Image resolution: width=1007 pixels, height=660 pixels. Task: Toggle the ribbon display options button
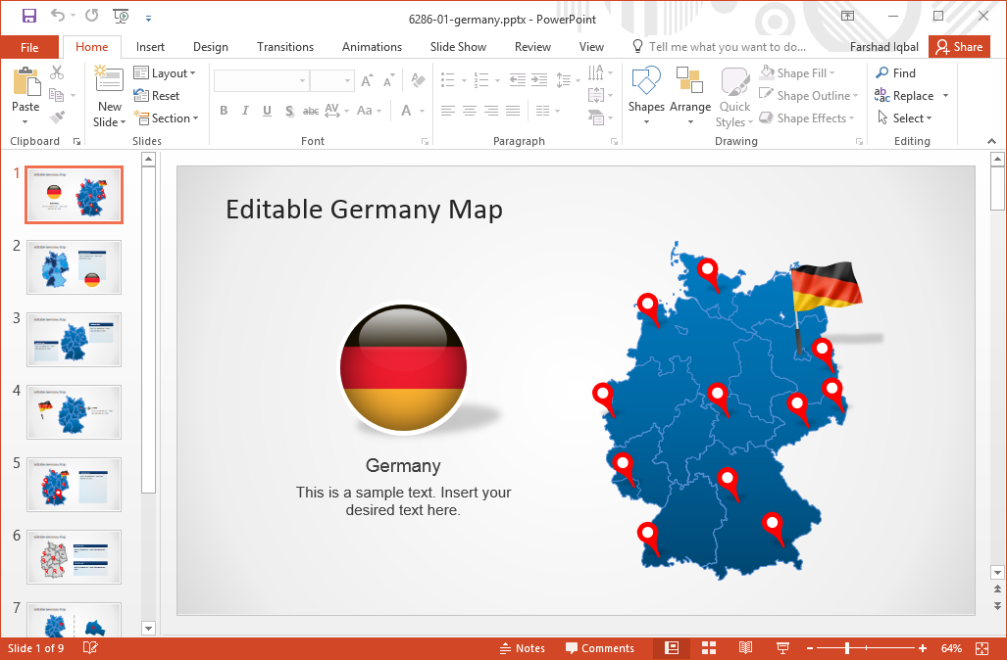(848, 16)
